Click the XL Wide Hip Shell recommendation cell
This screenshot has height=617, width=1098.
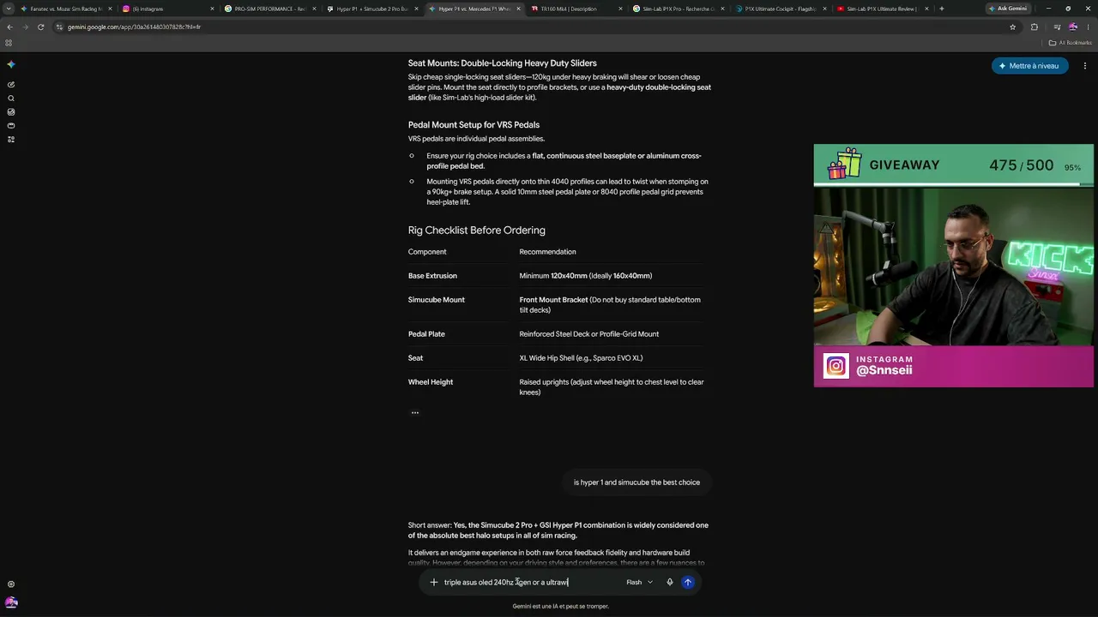click(581, 358)
